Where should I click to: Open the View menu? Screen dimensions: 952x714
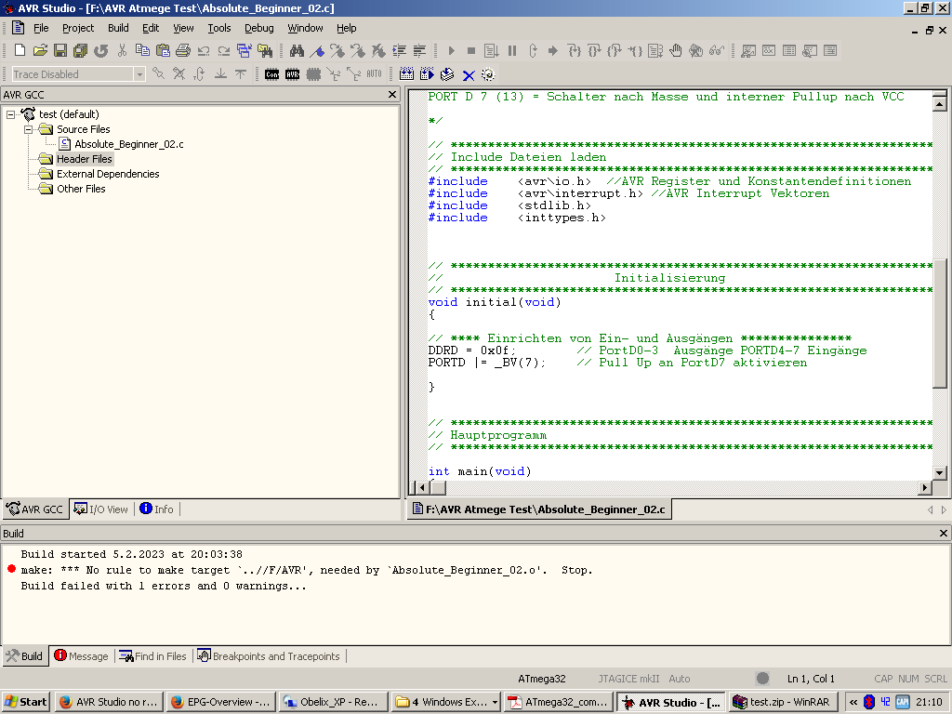click(x=183, y=28)
